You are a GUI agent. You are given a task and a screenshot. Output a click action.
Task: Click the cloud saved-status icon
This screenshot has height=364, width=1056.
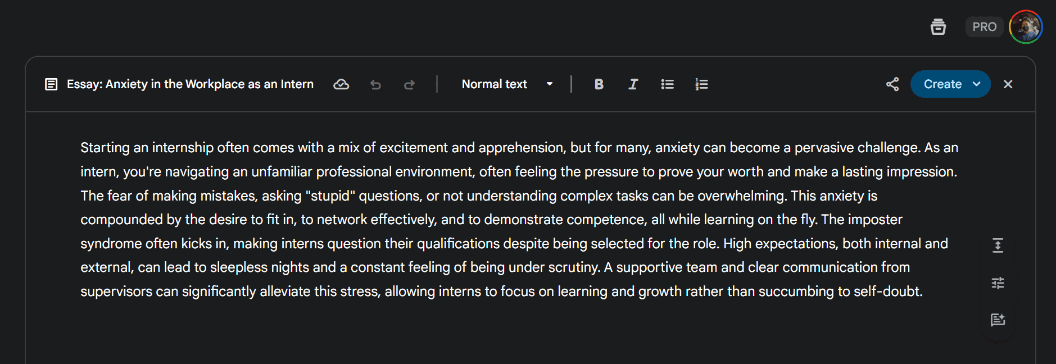click(341, 84)
